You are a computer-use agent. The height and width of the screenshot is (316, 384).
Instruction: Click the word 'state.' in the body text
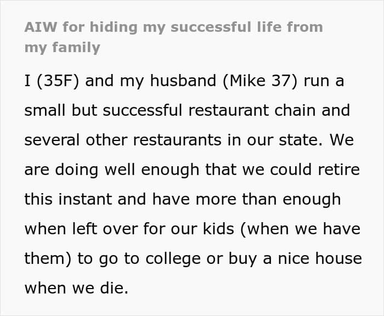click(x=301, y=140)
